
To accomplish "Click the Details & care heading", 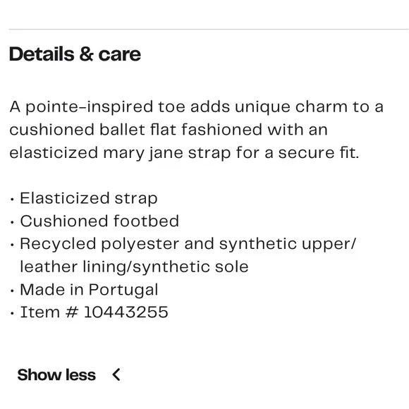I will click(x=75, y=54).
